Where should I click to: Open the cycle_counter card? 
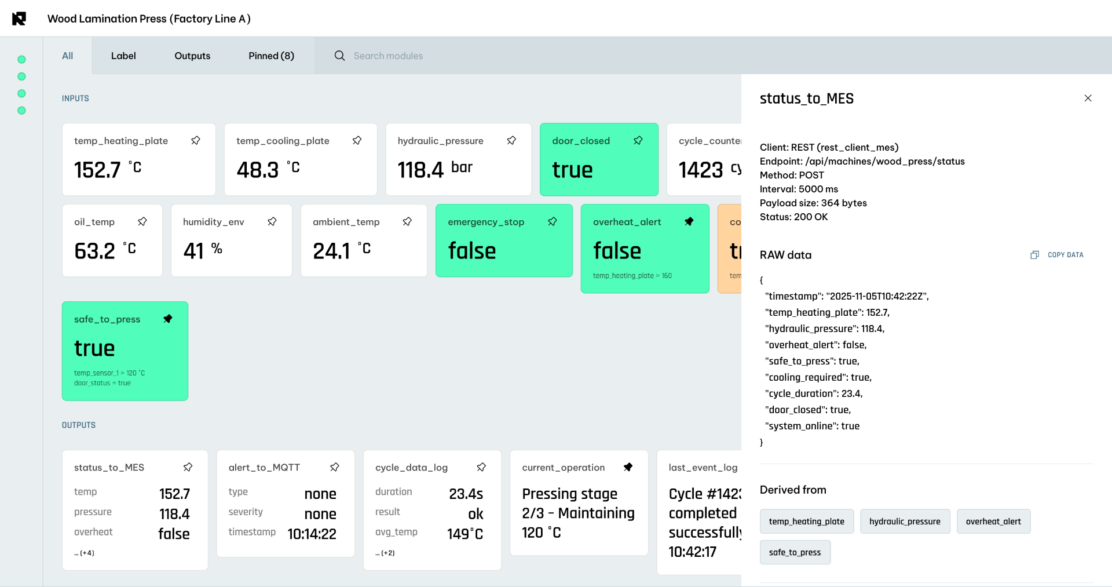pyautogui.click(x=704, y=159)
